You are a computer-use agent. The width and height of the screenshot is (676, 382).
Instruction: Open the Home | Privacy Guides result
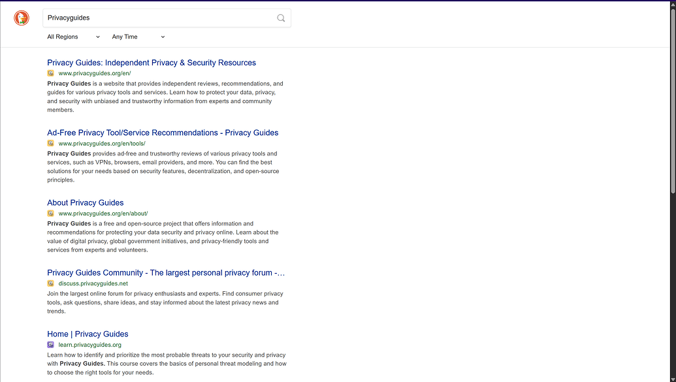[88, 334]
